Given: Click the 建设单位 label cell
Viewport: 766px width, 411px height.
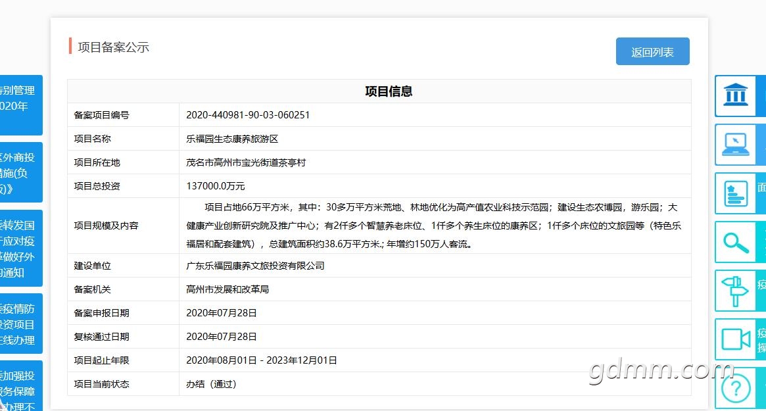Looking at the screenshot, I should click(123, 266).
